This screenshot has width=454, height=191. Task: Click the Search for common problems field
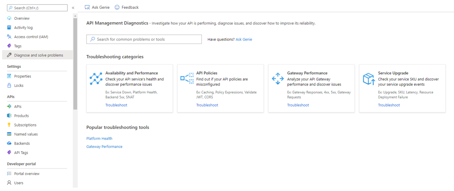[x=144, y=39]
